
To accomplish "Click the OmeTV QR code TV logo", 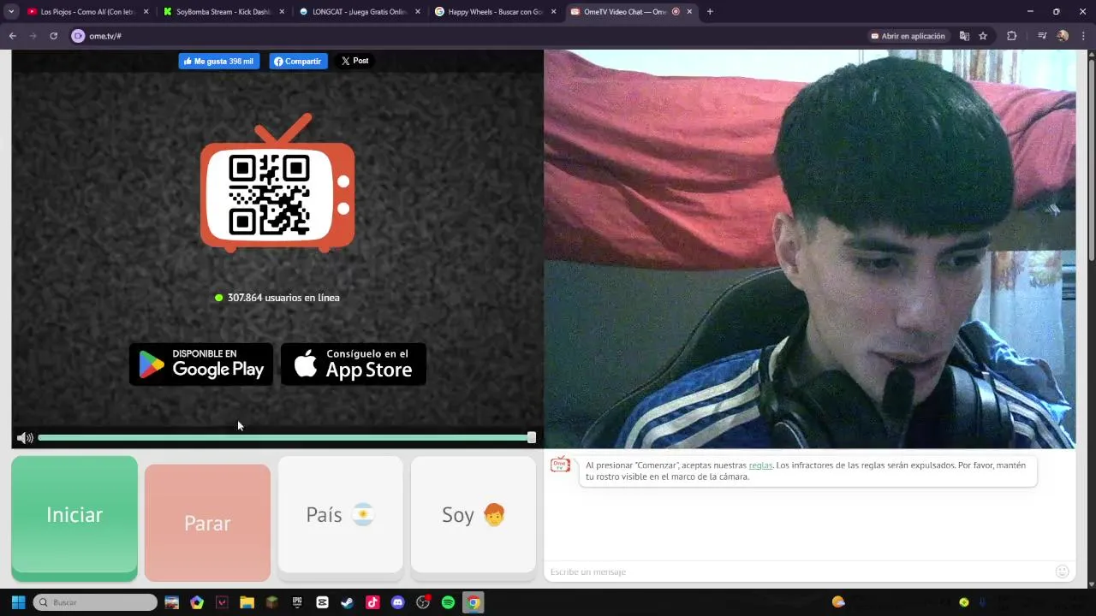I will tap(277, 183).
